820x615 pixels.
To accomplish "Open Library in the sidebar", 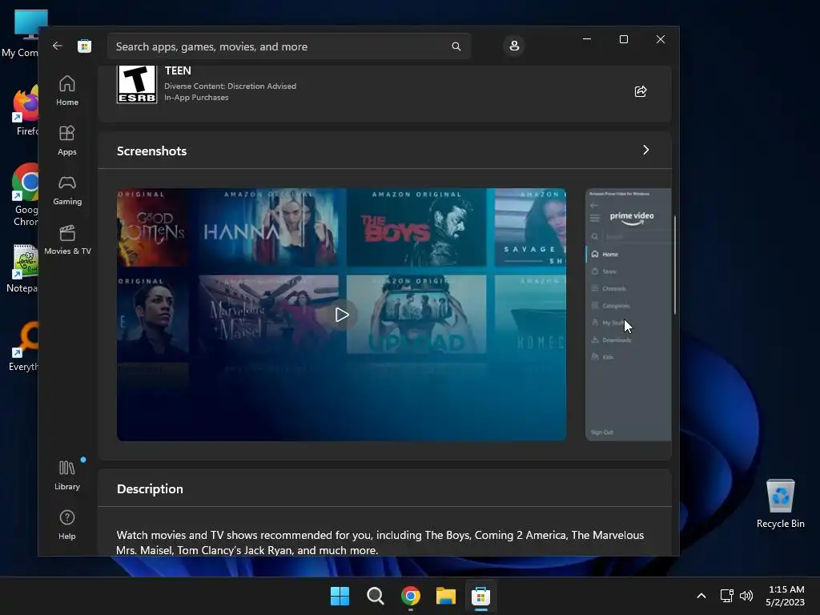I will pyautogui.click(x=67, y=475).
